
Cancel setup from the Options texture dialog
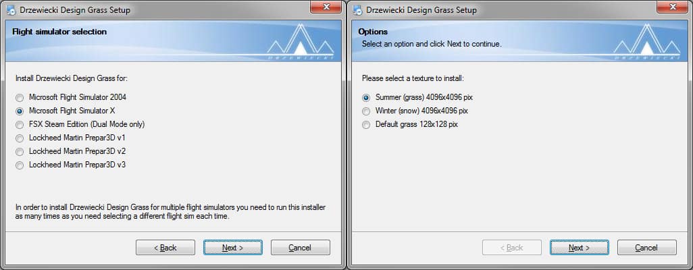point(646,248)
